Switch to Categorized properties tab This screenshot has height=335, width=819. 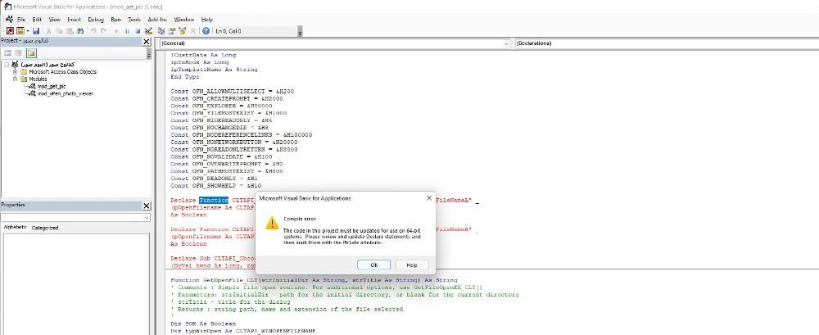pyautogui.click(x=45, y=228)
